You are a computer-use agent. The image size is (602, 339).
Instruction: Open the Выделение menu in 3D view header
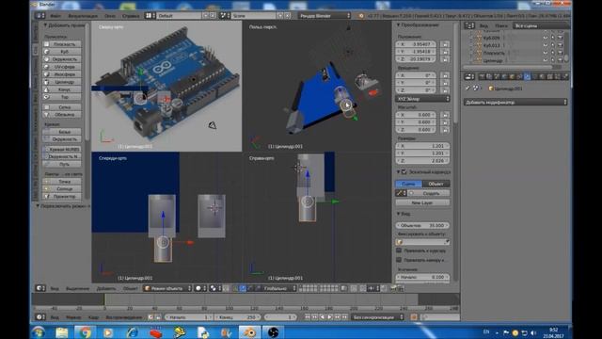pos(77,288)
